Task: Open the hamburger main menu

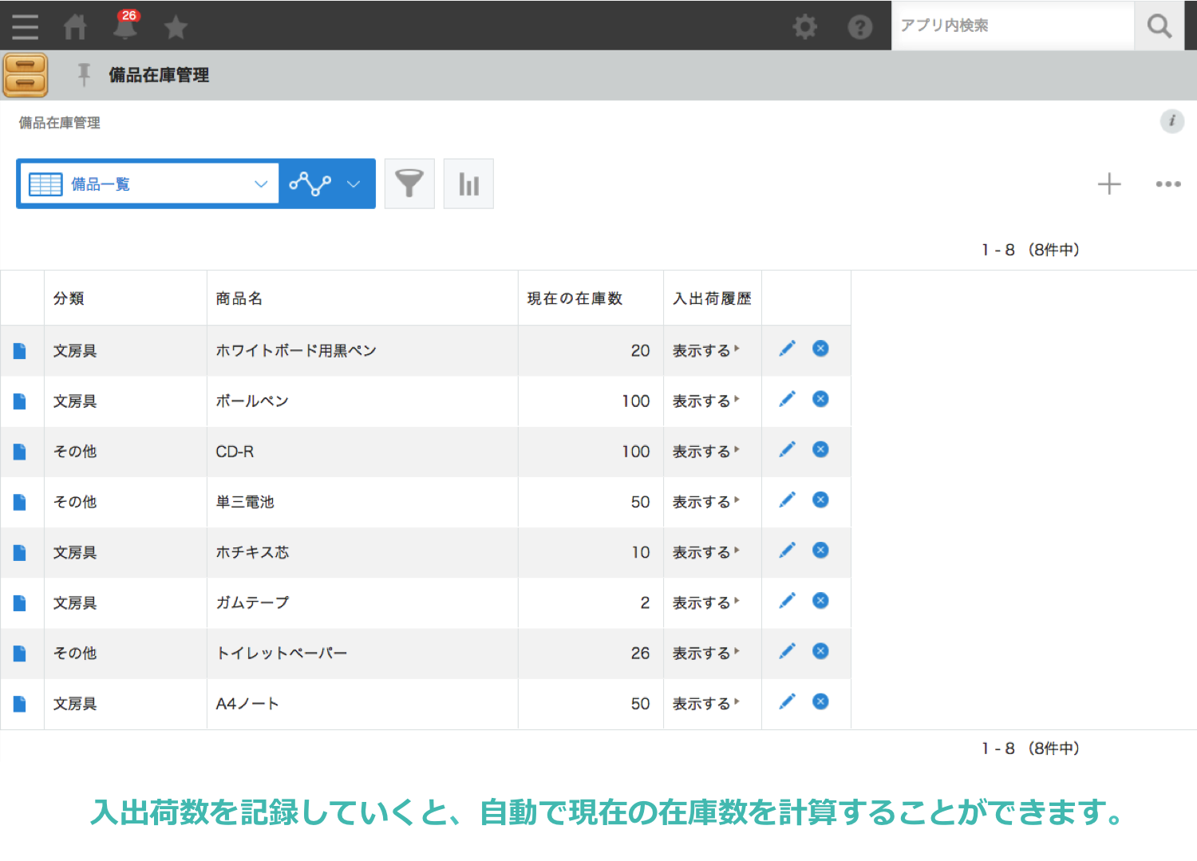Action: 25,26
